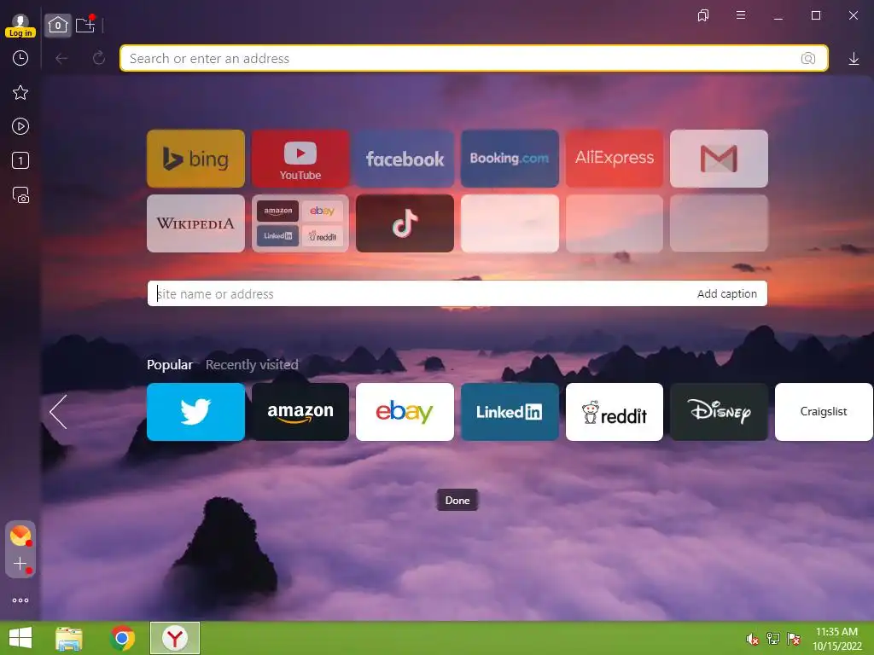The height and width of the screenshot is (655, 874).
Task: Click the plus icon in sidebar
Action: click(x=20, y=564)
